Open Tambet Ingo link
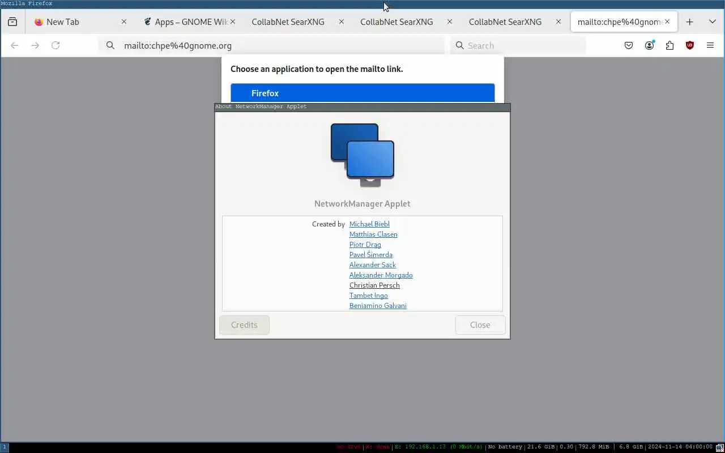The height and width of the screenshot is (453, 725). click(369, 296)
